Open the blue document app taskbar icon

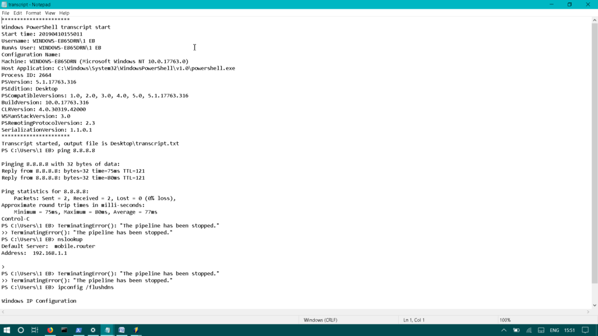[121, 330]
